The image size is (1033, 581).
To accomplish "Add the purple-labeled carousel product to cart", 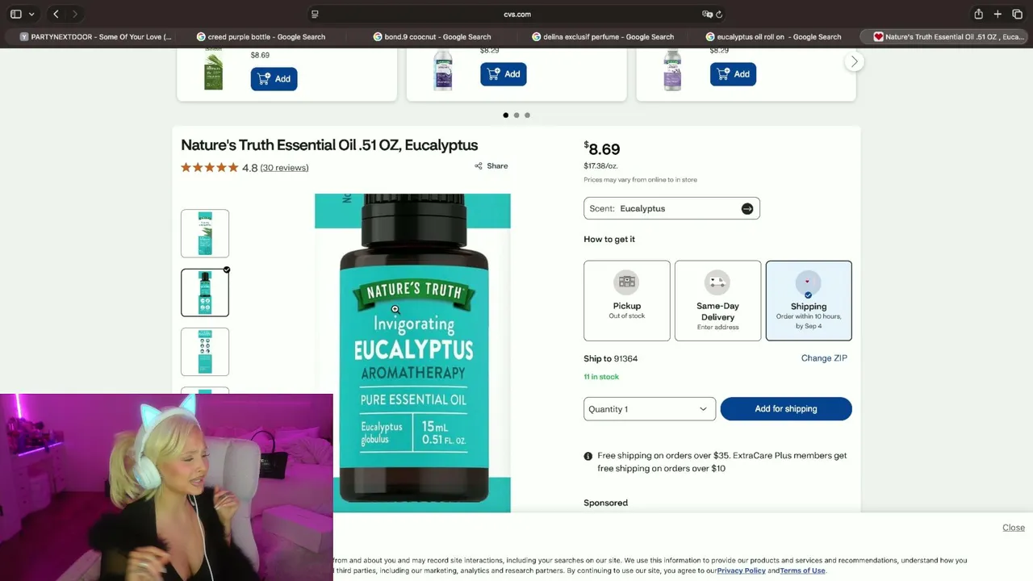I will coord(733,73).
